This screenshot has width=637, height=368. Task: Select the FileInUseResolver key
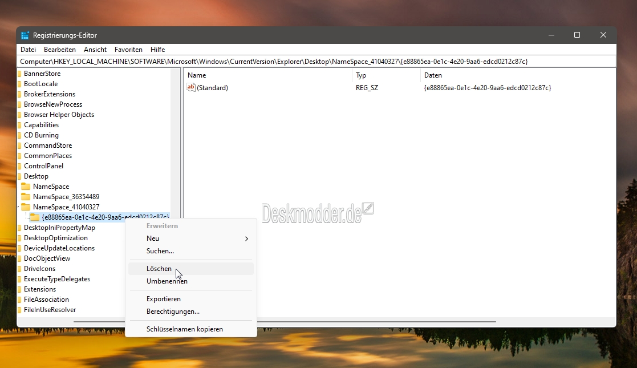point(50,309)
